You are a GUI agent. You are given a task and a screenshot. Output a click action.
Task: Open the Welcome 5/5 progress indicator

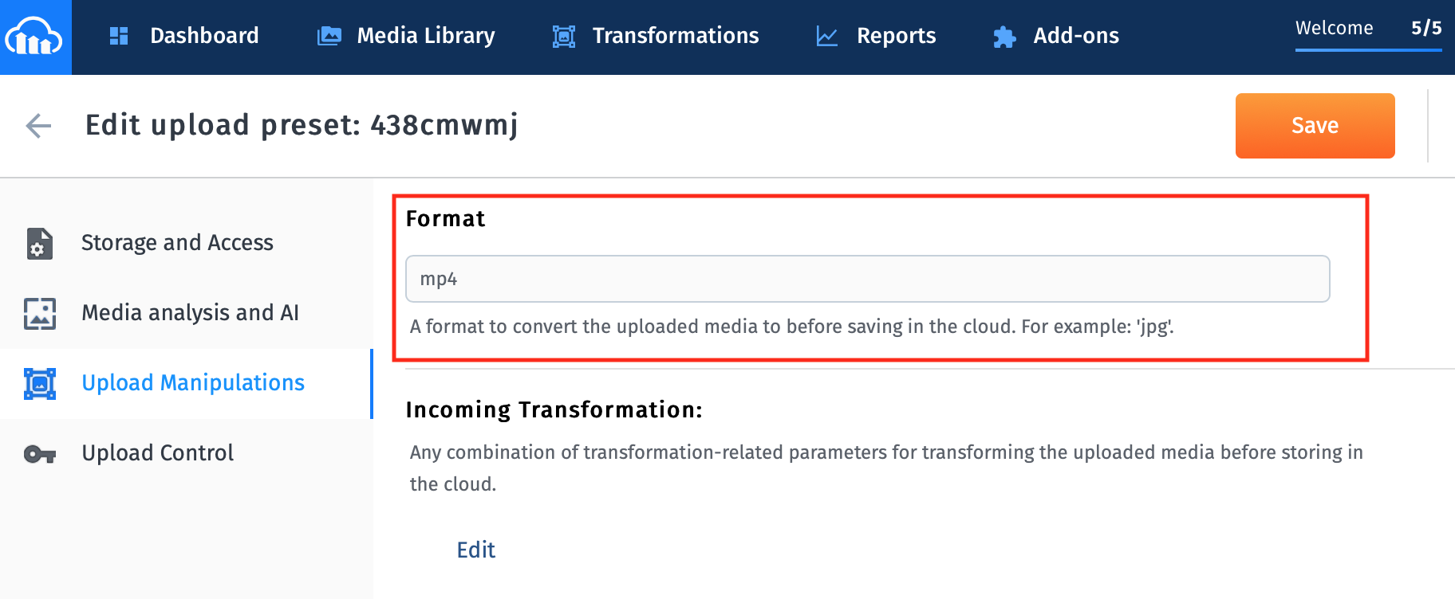1367,29
